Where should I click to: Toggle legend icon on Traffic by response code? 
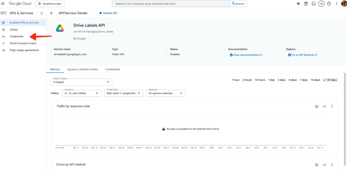coord(317,106)
